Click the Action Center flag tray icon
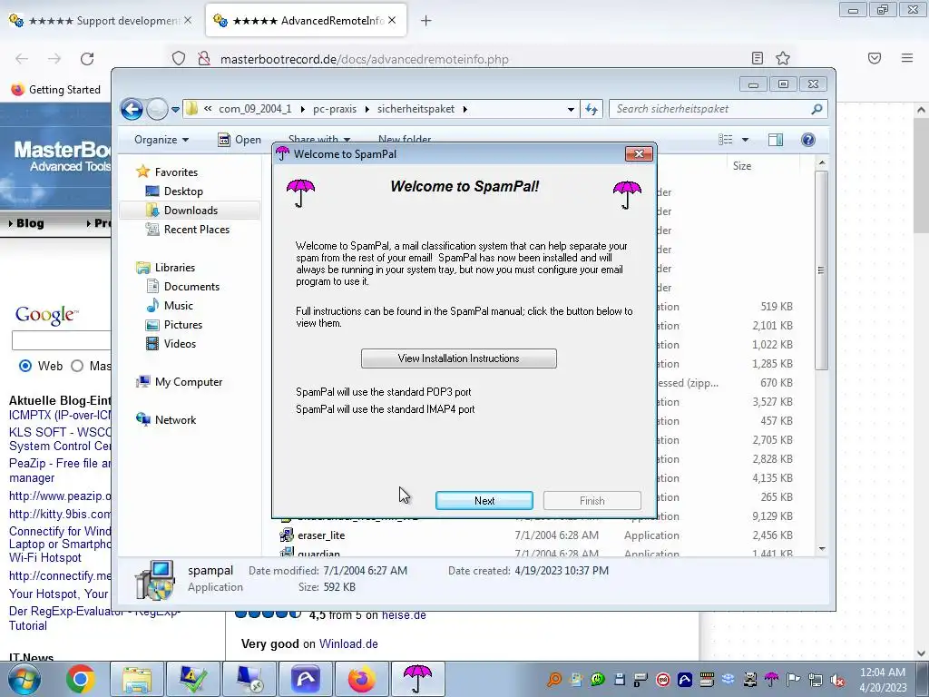This screenshot has width=929, height=697. [x=794, y=680]
